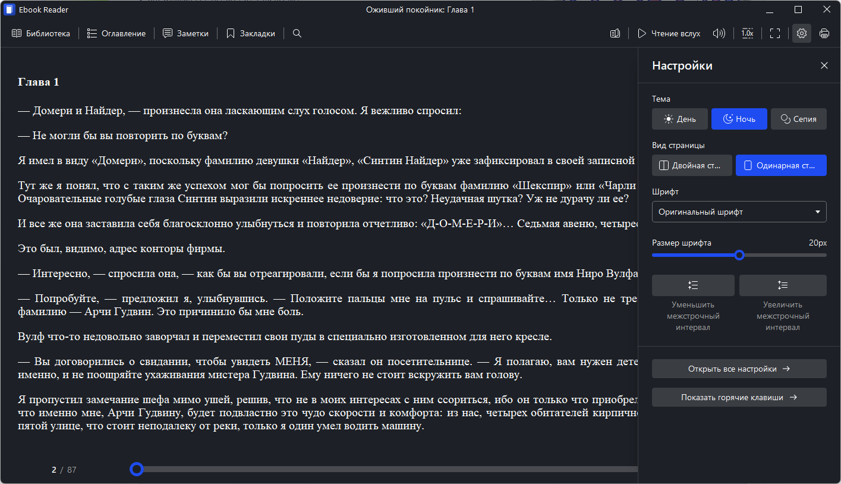Close the Настройки panel

824,65
